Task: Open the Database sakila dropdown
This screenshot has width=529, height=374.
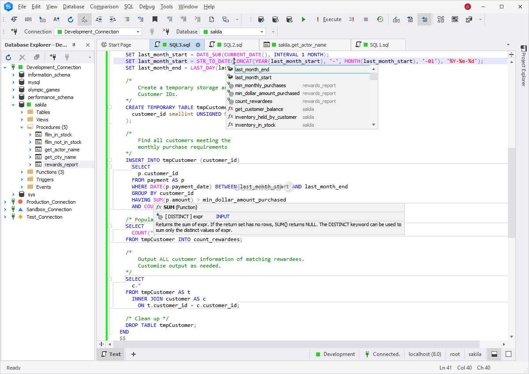Action: pyautogui.click(x=262, y=32)
